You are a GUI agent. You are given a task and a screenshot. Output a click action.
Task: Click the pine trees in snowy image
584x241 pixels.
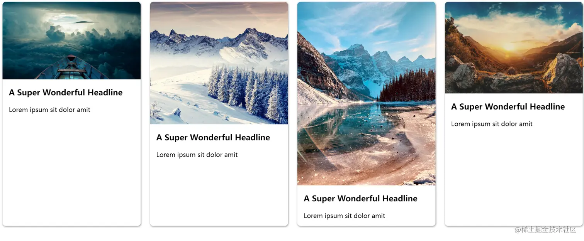(247, 93)
